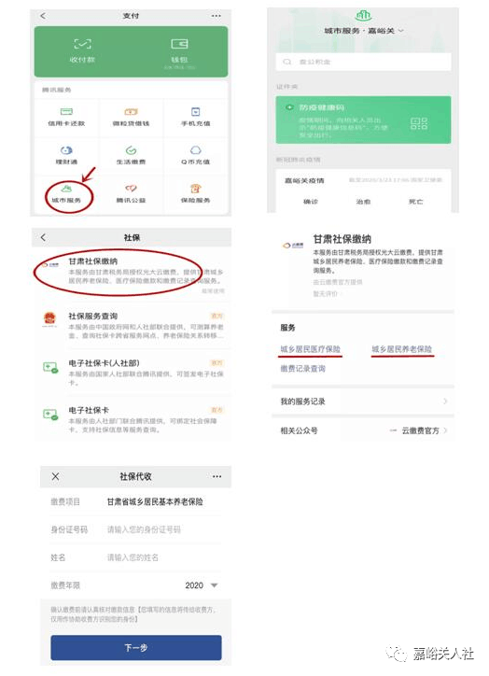
Task: Click the 下一步 button
Action: (x=136, y=648)
